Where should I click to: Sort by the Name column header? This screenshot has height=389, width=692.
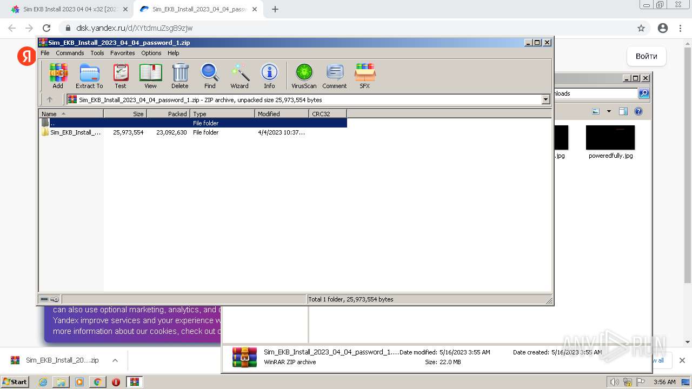click(71, 113)
